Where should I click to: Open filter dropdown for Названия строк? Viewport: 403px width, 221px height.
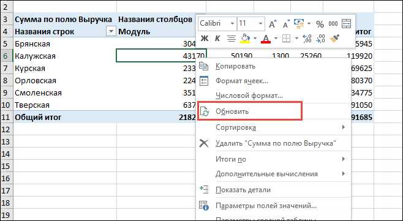point(111,32)
